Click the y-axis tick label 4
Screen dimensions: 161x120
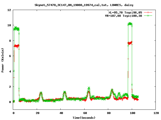click(10, 71)
